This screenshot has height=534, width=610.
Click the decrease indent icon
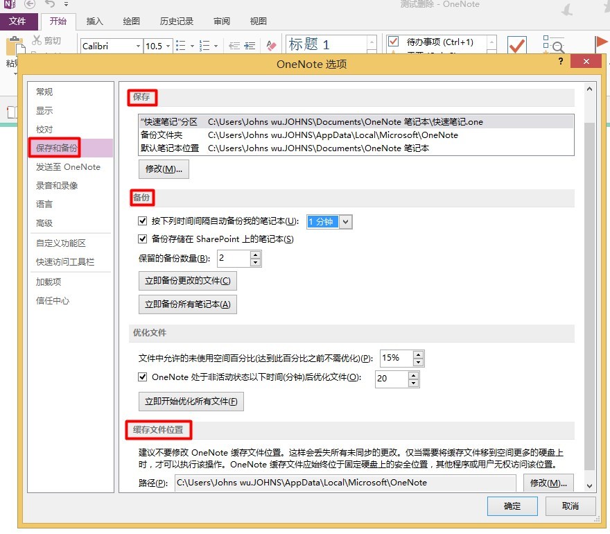click(234, 46)
